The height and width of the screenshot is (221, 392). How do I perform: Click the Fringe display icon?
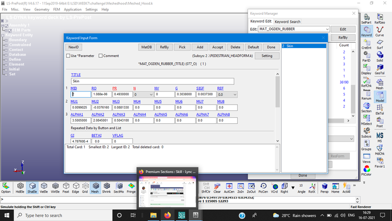[132, 187]
